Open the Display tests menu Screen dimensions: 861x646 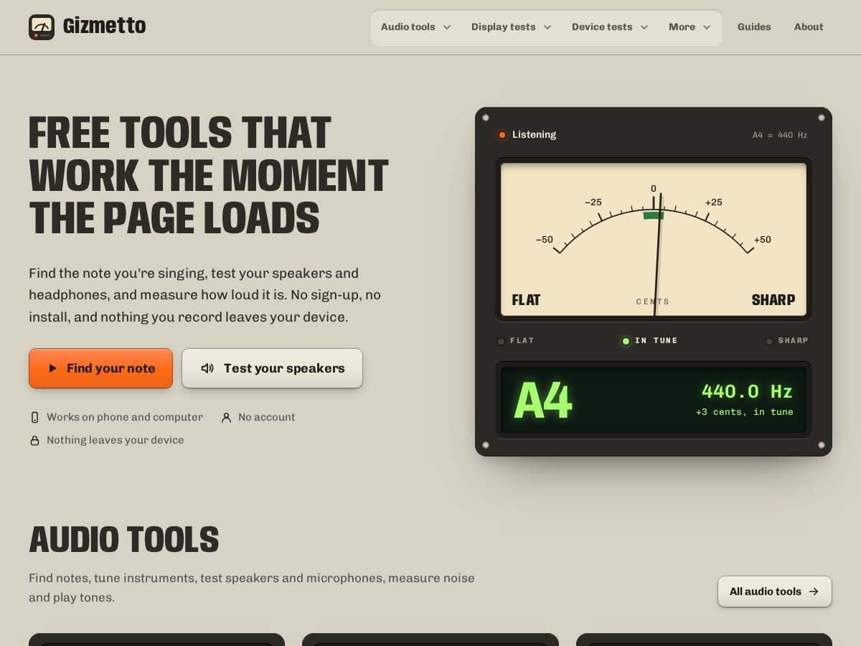click(x=511, y=27)
